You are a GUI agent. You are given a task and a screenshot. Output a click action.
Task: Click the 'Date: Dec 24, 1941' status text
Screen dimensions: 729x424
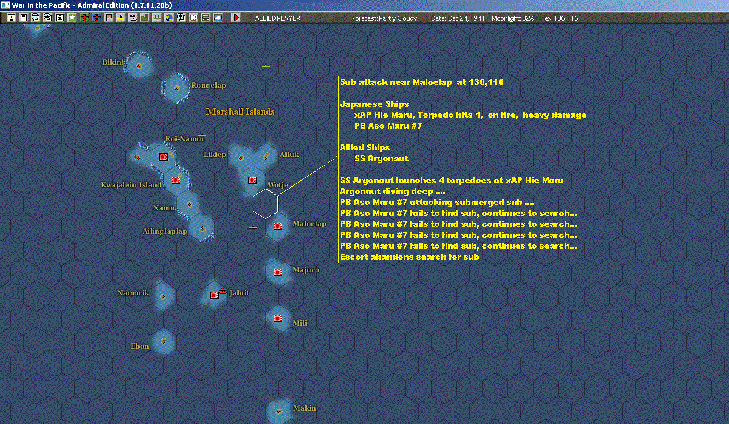(x=457, y=18)
